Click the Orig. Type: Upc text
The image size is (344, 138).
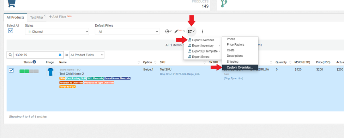[x=234, y=78]
